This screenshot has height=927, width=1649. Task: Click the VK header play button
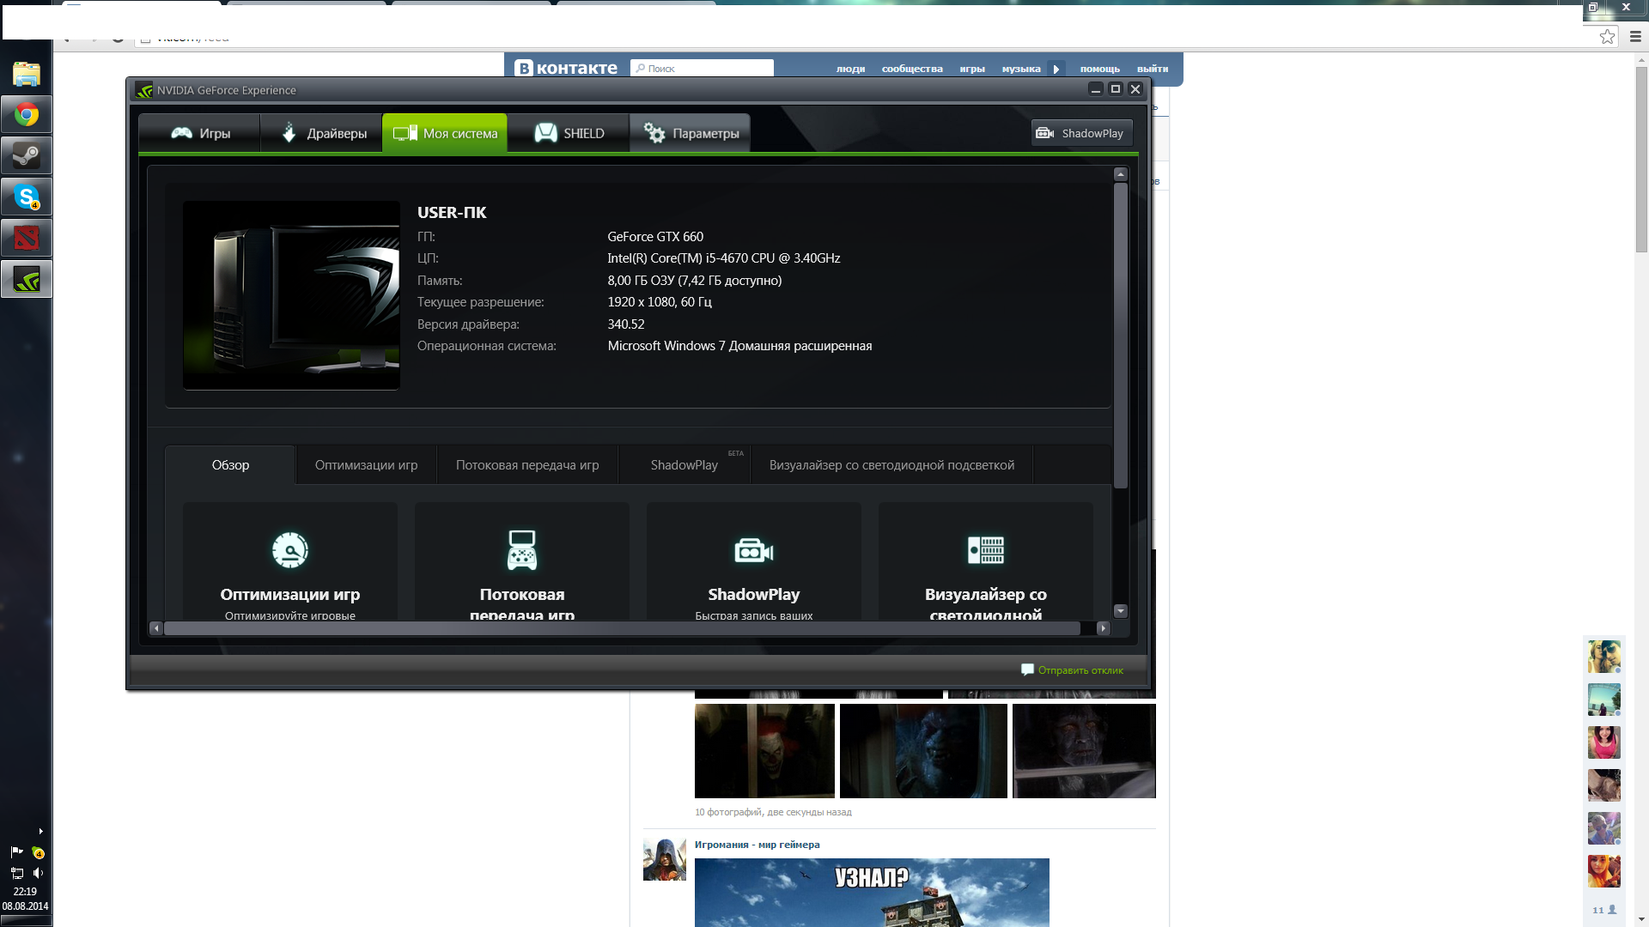[x=1056, y=70]
